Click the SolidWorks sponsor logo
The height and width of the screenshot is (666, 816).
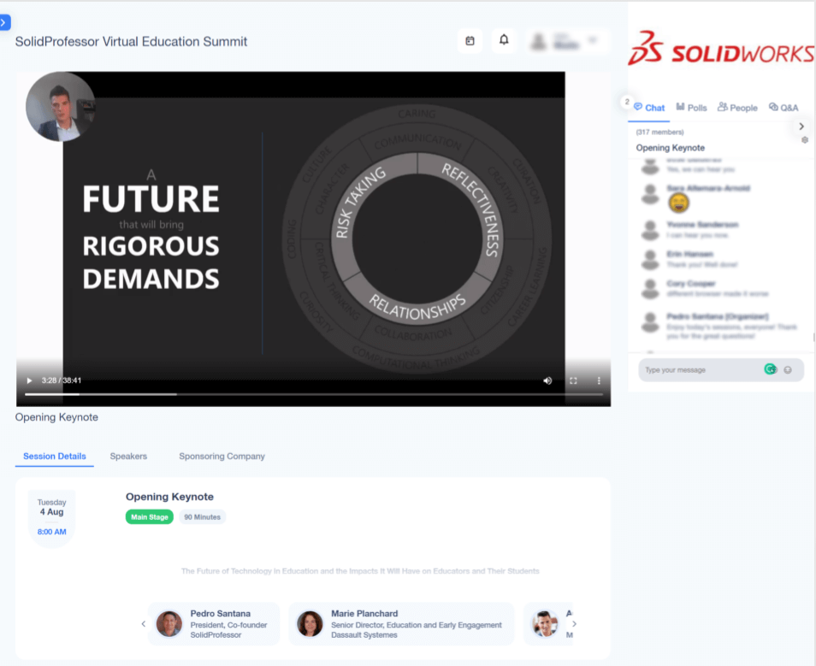pyautogui.click(x=721, y=49)
